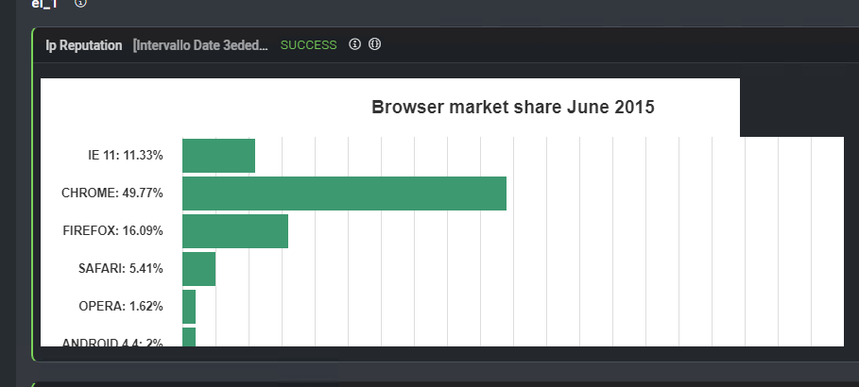Viewport: 859px width, 387px height.
Task: Select the FIREFOX: 16.09% axis label
Action: coord(112,230)
